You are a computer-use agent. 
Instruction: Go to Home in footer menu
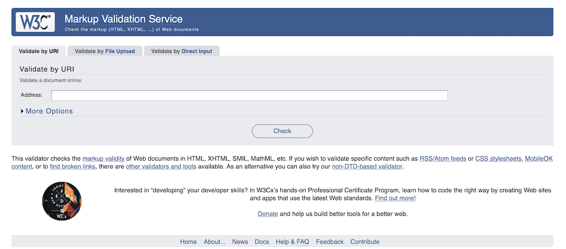[188, 242]
